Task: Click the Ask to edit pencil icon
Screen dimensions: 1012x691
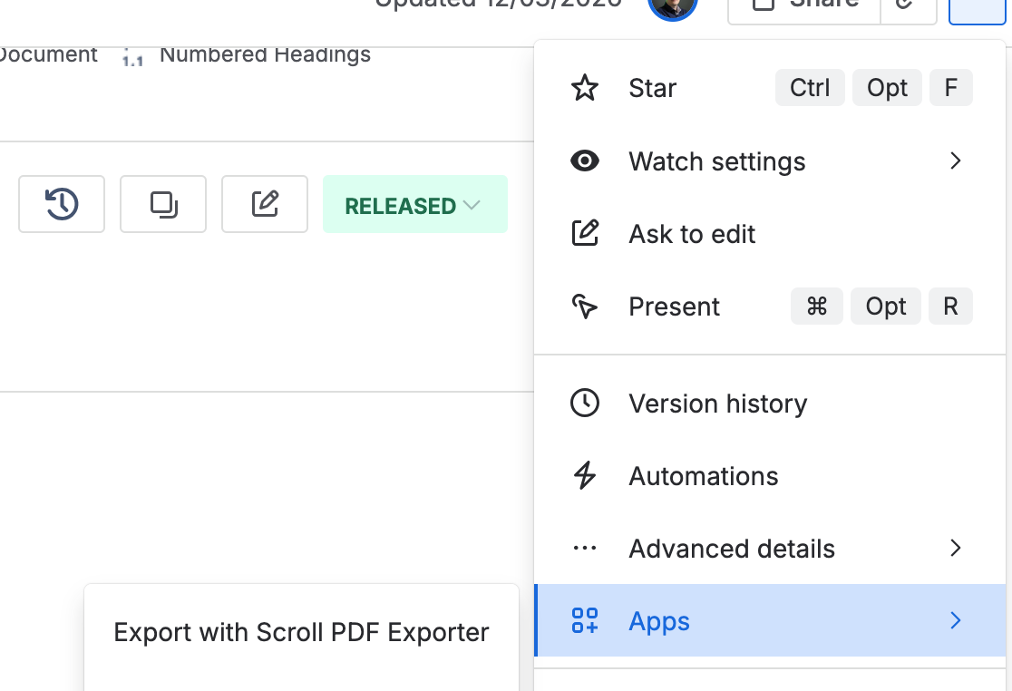Action: click(x=585, y=234)
